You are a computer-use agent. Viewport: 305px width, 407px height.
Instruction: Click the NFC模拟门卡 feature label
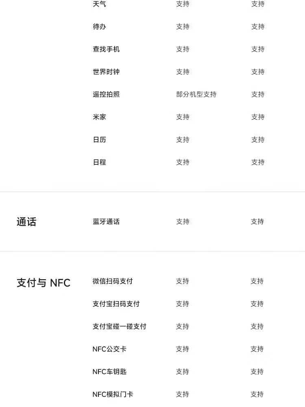tap(113, 394)
